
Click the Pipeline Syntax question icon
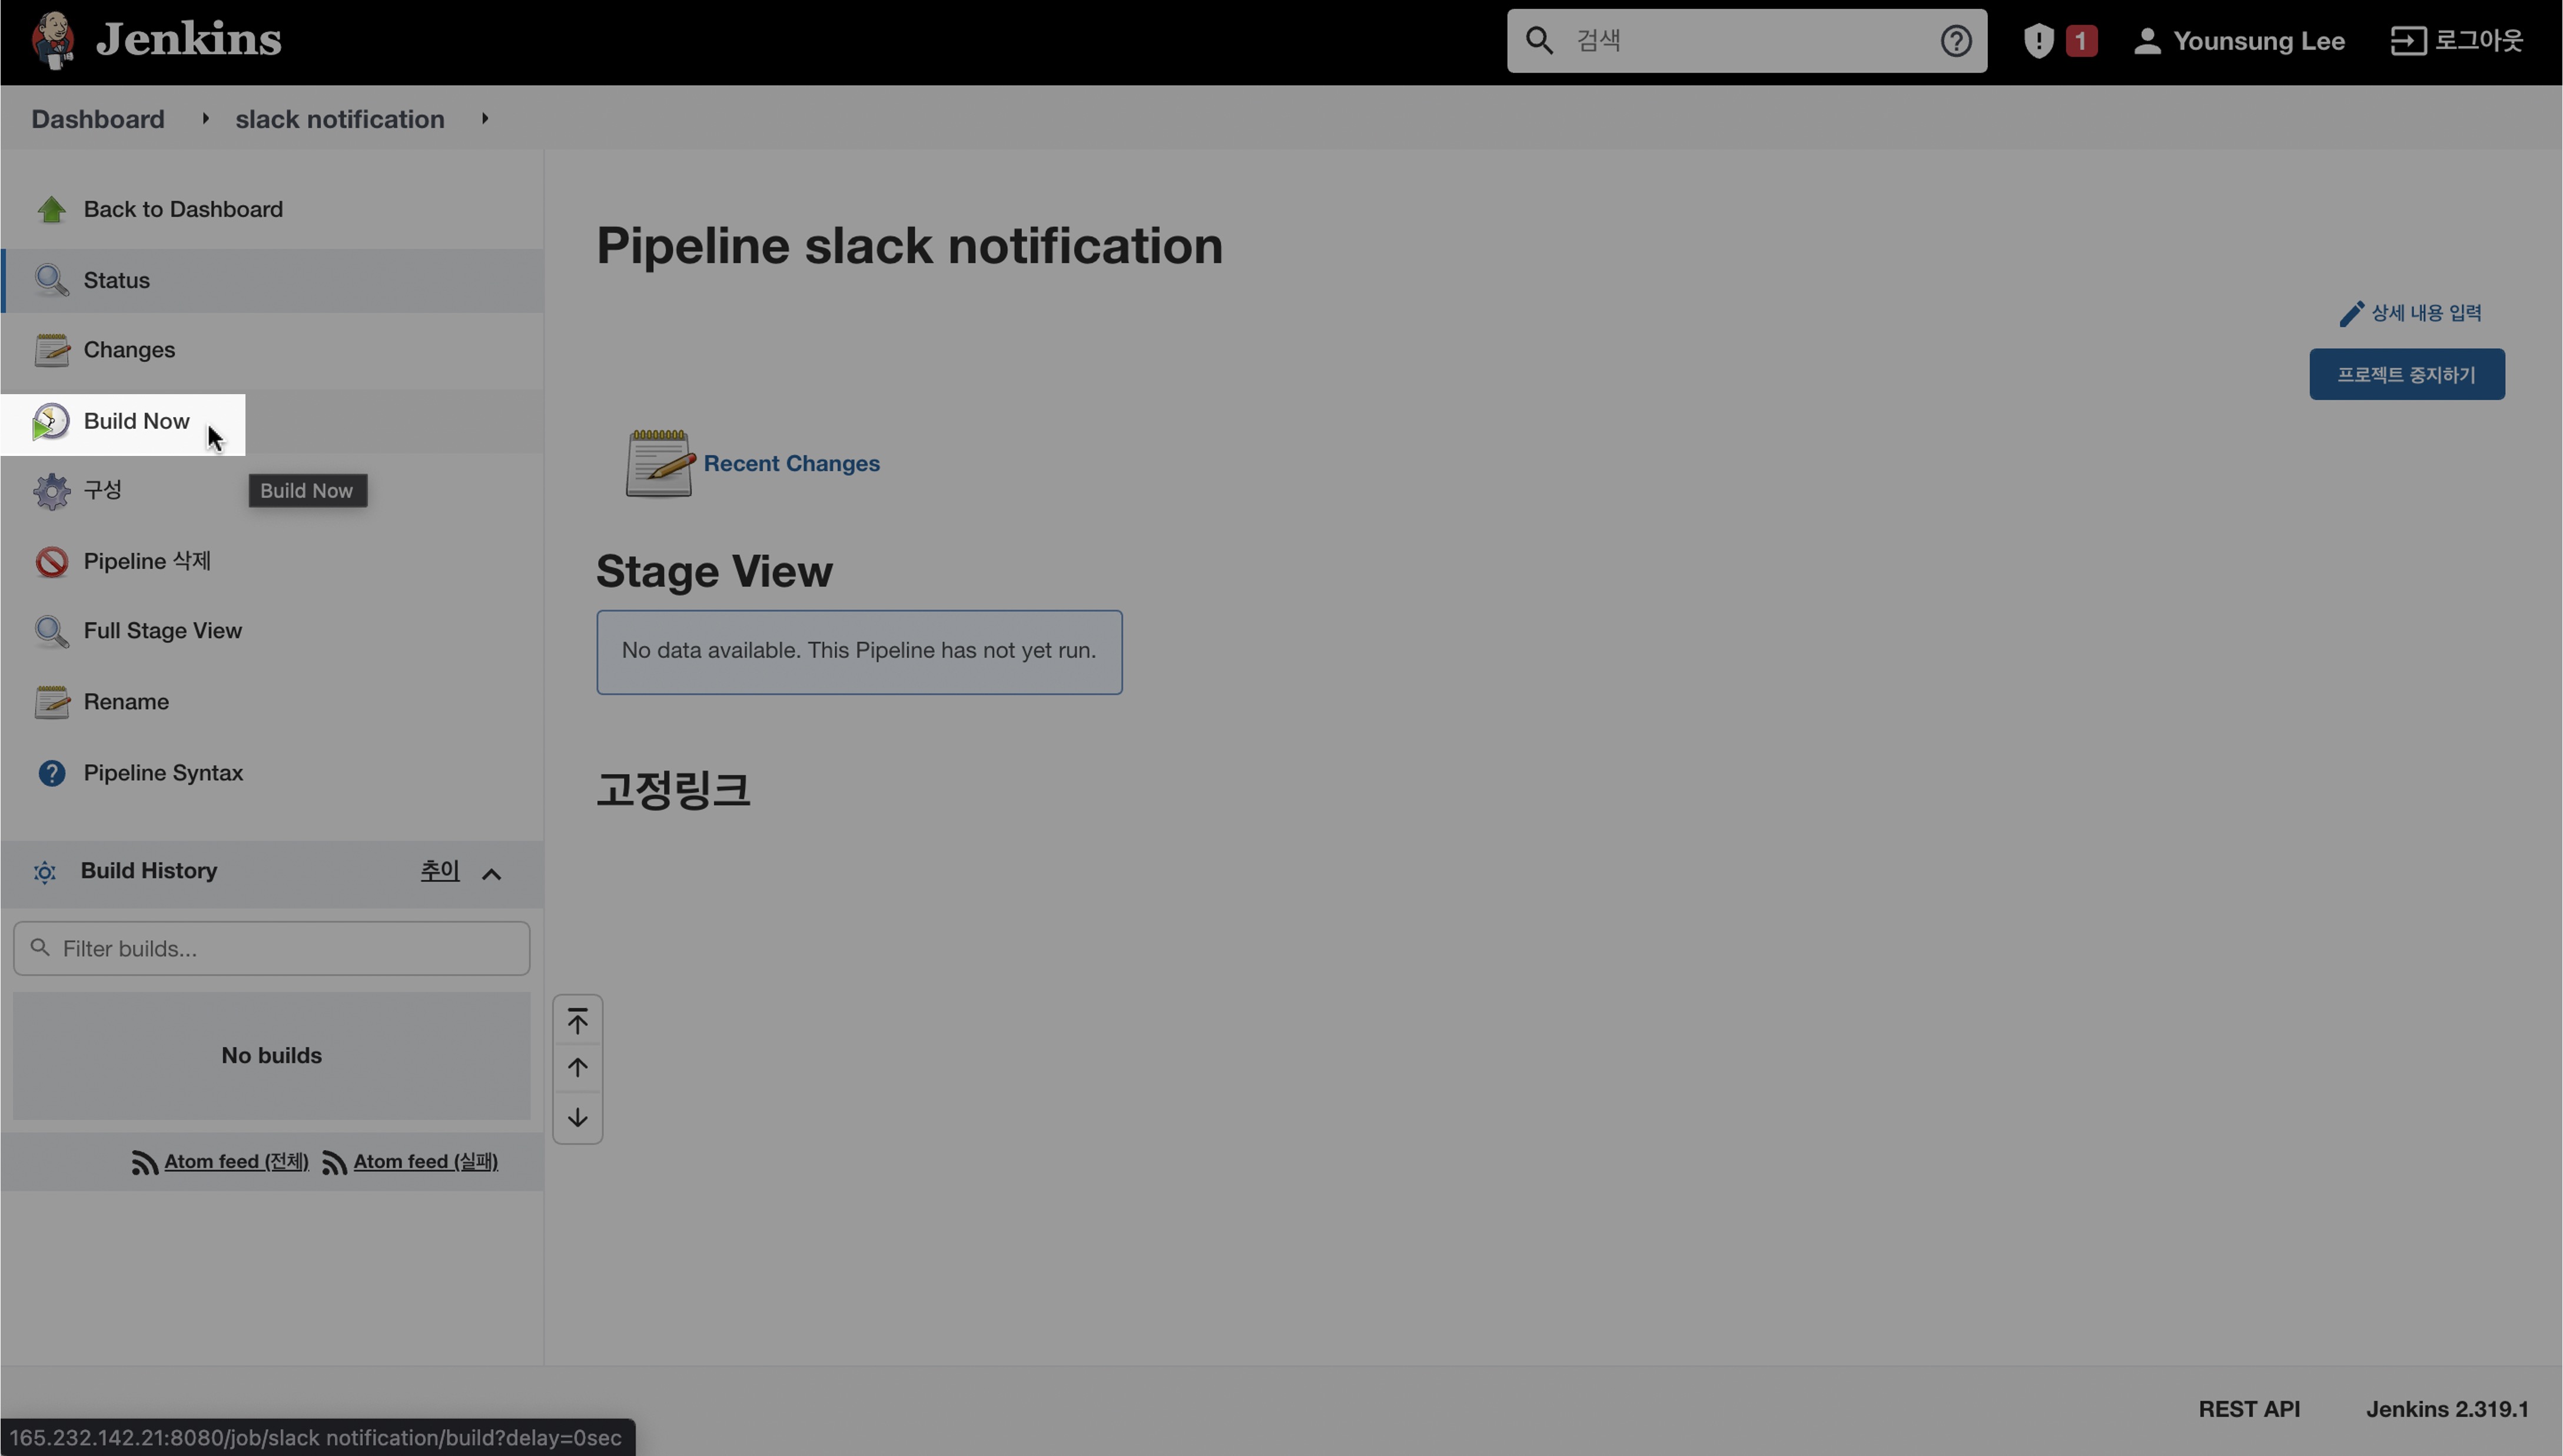point(51,773)
